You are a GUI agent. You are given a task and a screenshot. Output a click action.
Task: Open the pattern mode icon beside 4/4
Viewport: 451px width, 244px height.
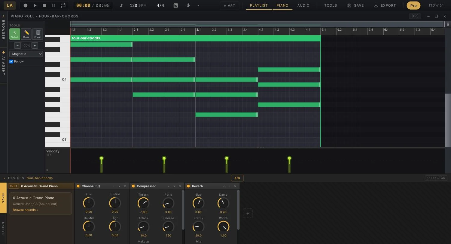click(x=176, y=5)
